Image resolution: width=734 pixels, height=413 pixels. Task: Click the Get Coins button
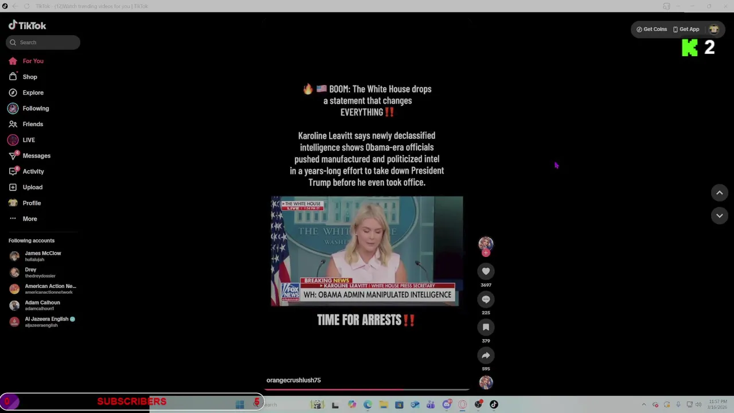pyautogui.click(x=651, y=29)
